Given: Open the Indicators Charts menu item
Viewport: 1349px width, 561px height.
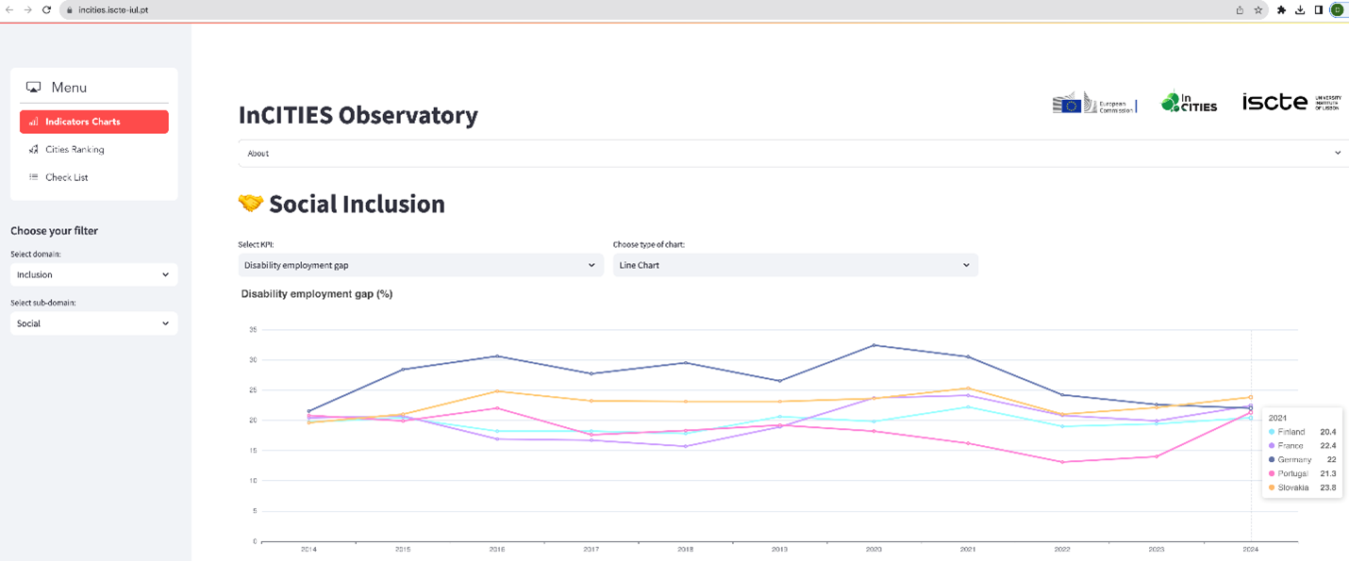Looking at the screenshot, I should pyautogui.click(x=93, y=122).
